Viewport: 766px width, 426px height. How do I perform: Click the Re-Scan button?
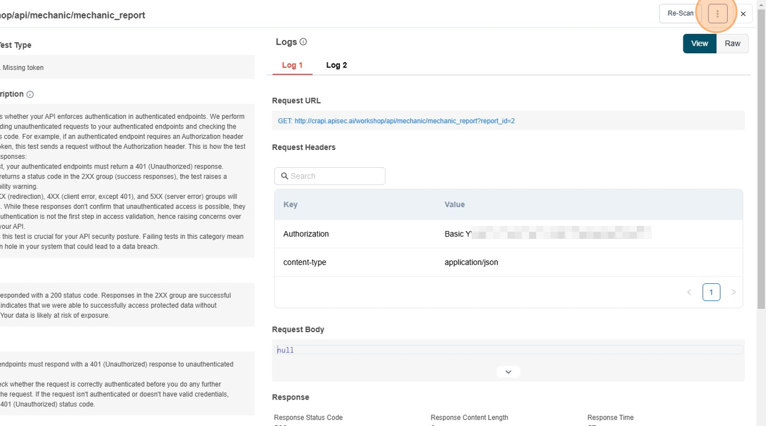point(680,14)
